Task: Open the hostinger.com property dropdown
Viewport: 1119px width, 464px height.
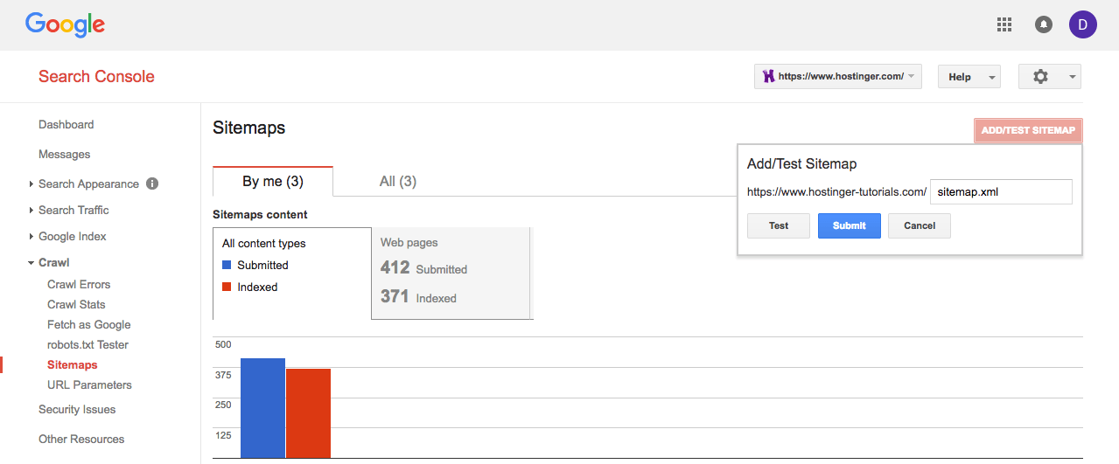Action: (x=837, y=77)
